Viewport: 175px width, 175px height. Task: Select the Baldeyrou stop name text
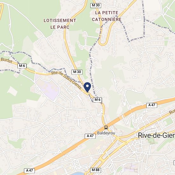tap(106, 133)
